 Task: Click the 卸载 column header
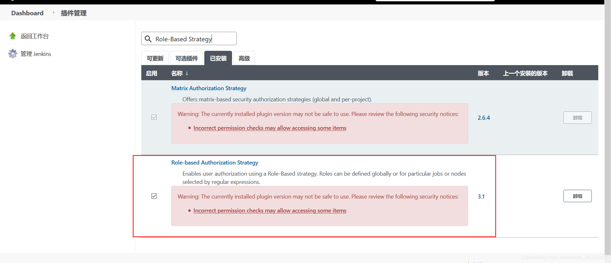coord(567,73)
